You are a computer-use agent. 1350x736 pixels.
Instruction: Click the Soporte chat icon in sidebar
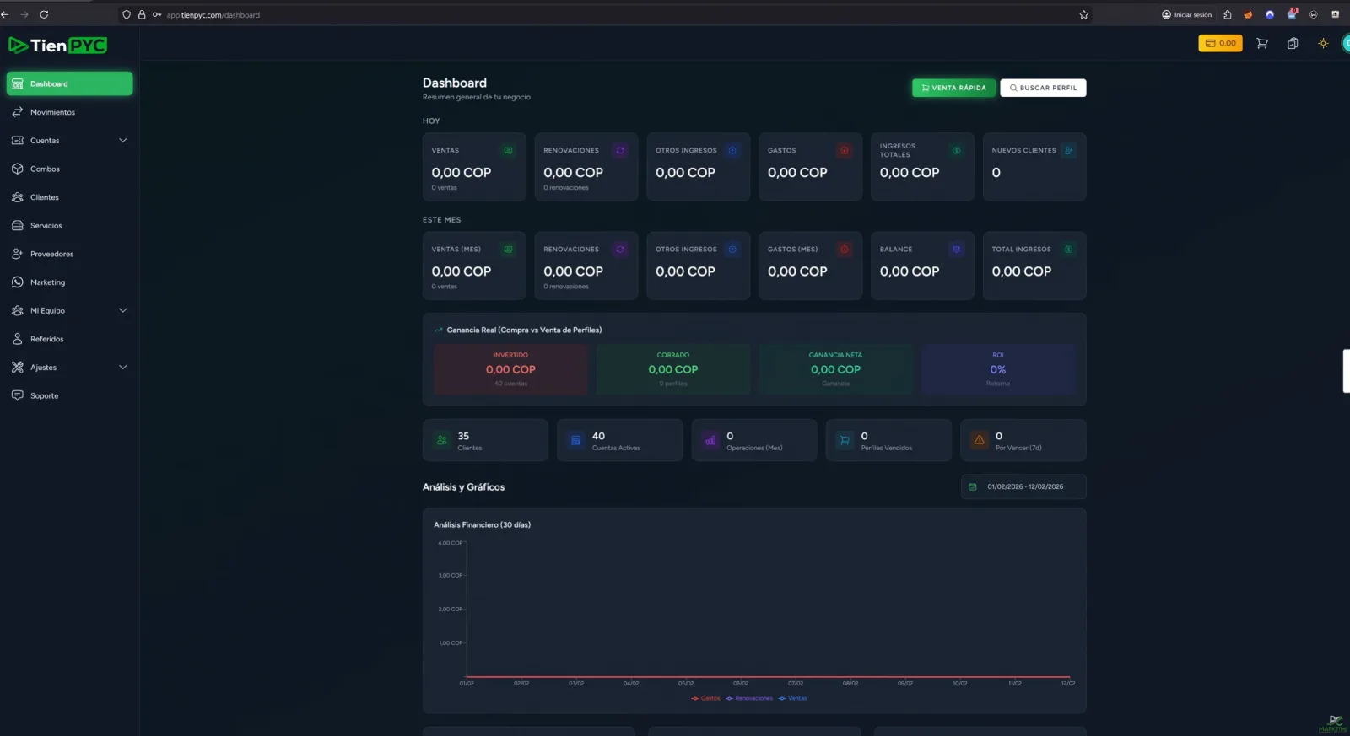[x=18, y=395]
